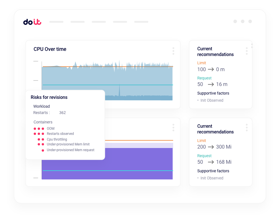Click the Cpu throttling risk dots
Screen dimensions: 280x222
(41, 139)
